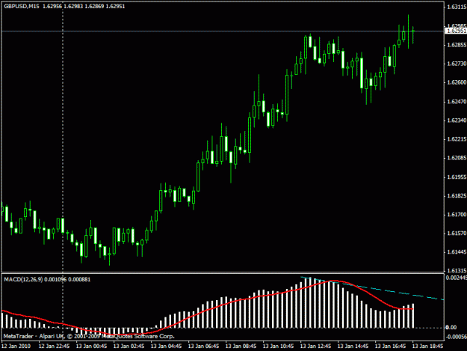Click the price axis label 1.62340
Viewport: 467px width, 351px height.
coord(457,120)
